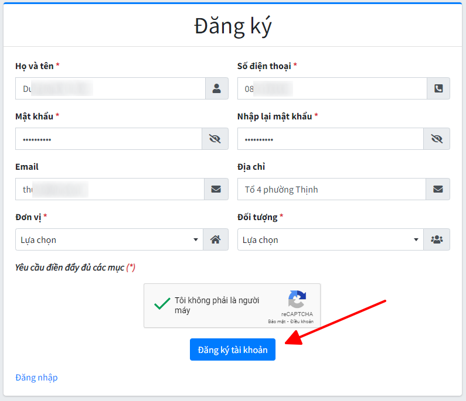
Task: Toggle the Tôi không phải là người máy checkbox
Action: [x=158, y=305]
